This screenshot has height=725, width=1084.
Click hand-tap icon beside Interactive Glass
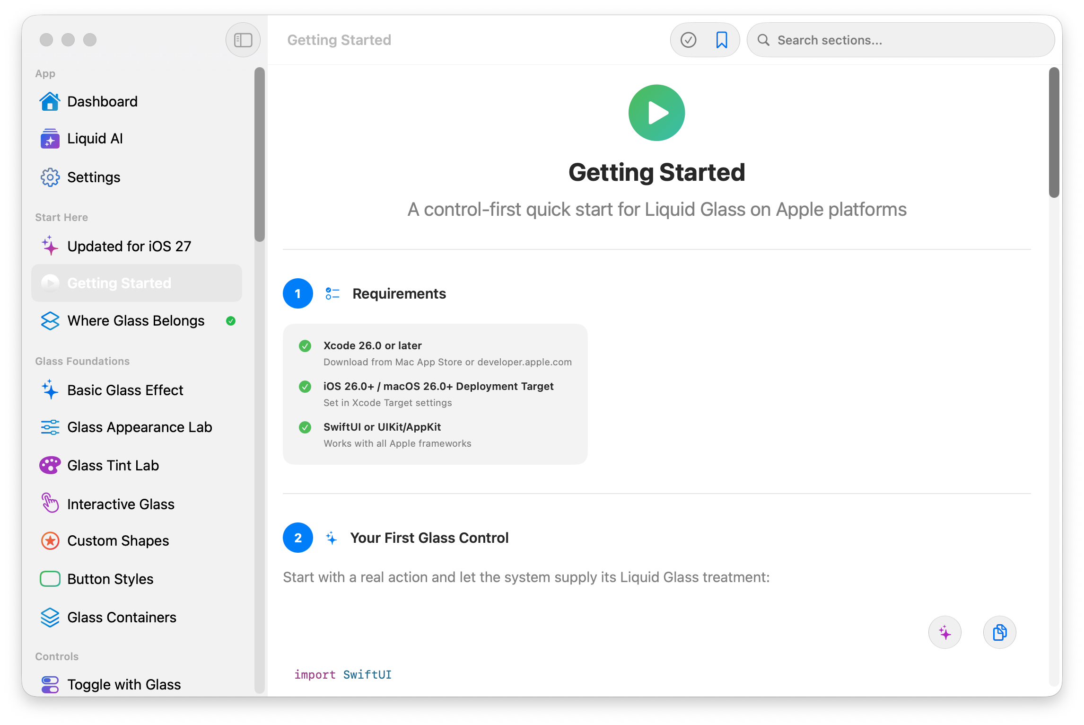[x=50, y=503]
